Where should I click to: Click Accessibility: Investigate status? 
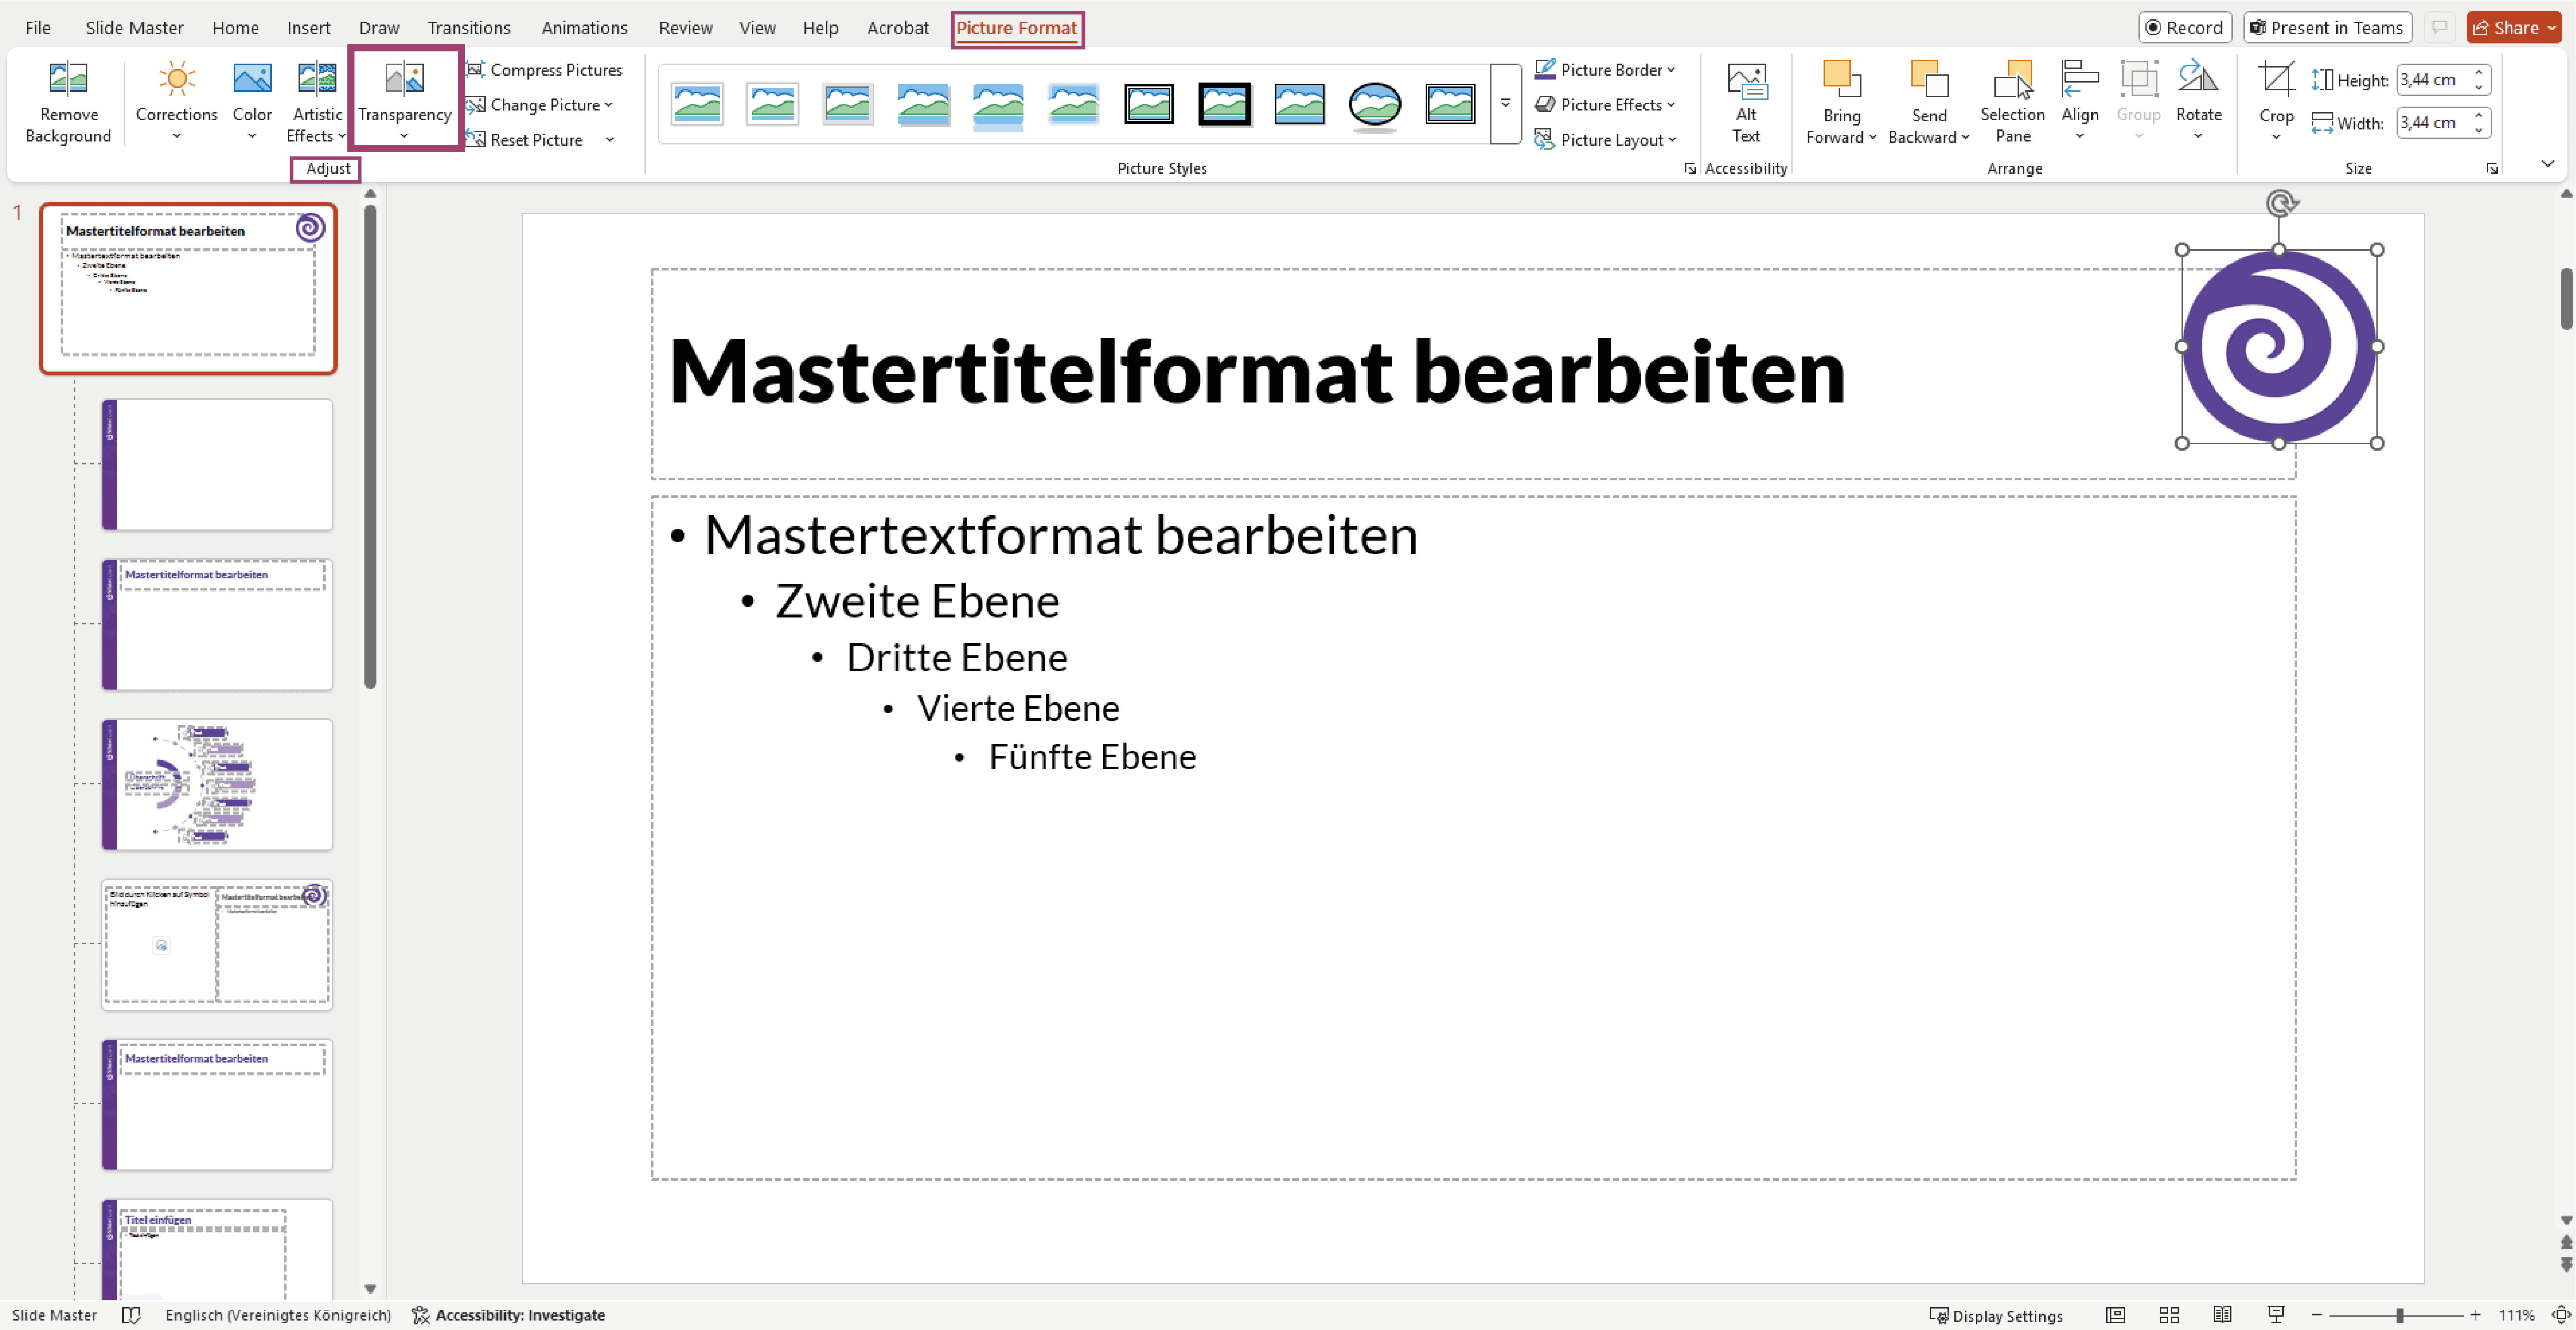pyautogui.click(x=509, y=1315)
